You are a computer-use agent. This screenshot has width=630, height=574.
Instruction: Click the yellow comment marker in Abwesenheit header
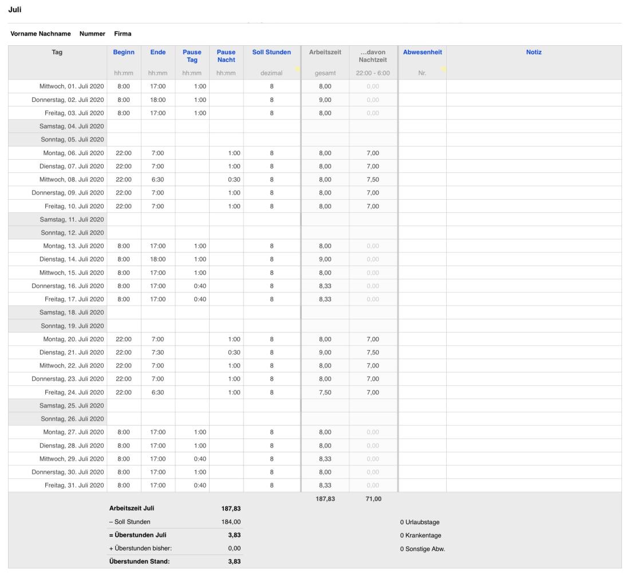(443, 69)
